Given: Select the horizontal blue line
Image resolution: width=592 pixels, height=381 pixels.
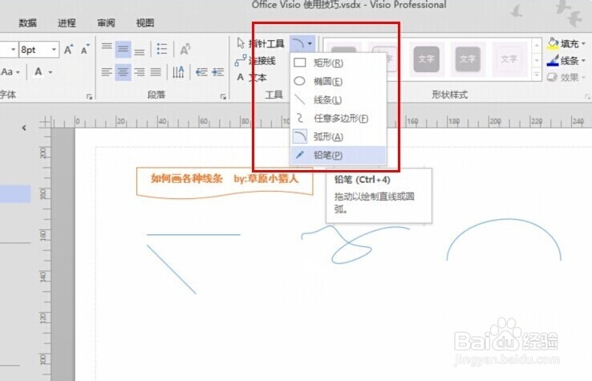Looking at the screenshot, I should [x=193, y=234].
